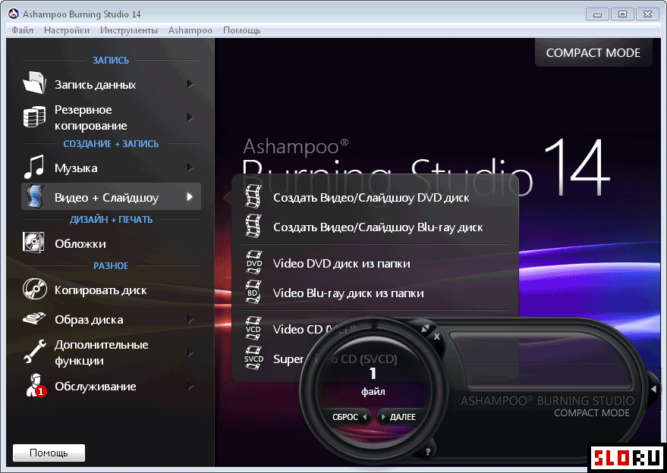Click film icon beside Создать Видео/Слайдшоу Blu-ray диск
The image size is (667, 473).
(253, 226)
